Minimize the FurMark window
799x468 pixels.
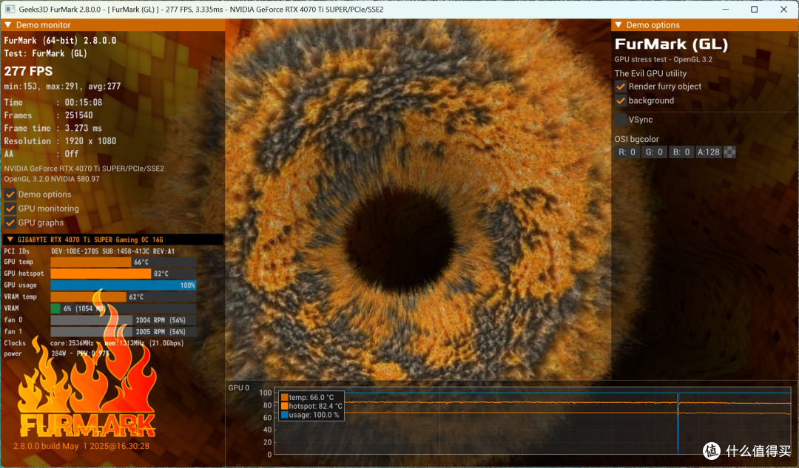[x=726, y=9]
